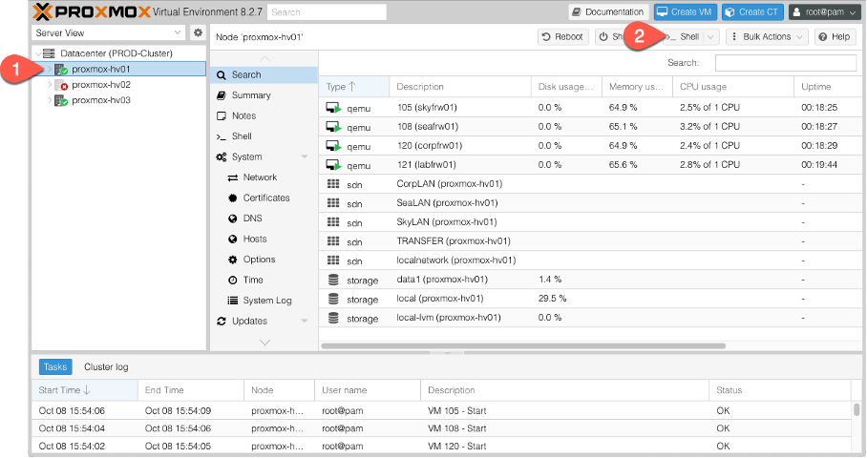Collapse the System submenu
Image resolution: width=867 pixels, height=458 pixels.
pos(305,157)
